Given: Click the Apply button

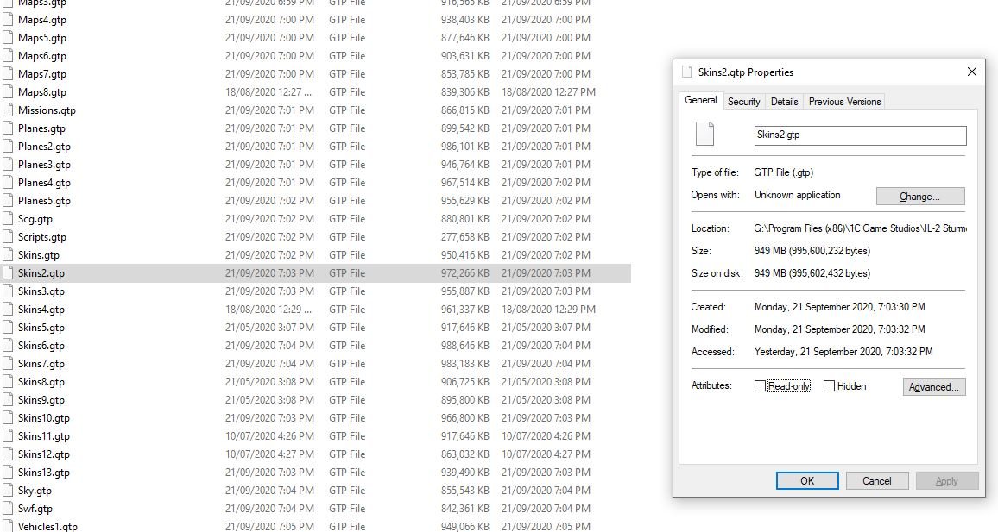Looking at the screenshot, I should (x=946, y=480).
